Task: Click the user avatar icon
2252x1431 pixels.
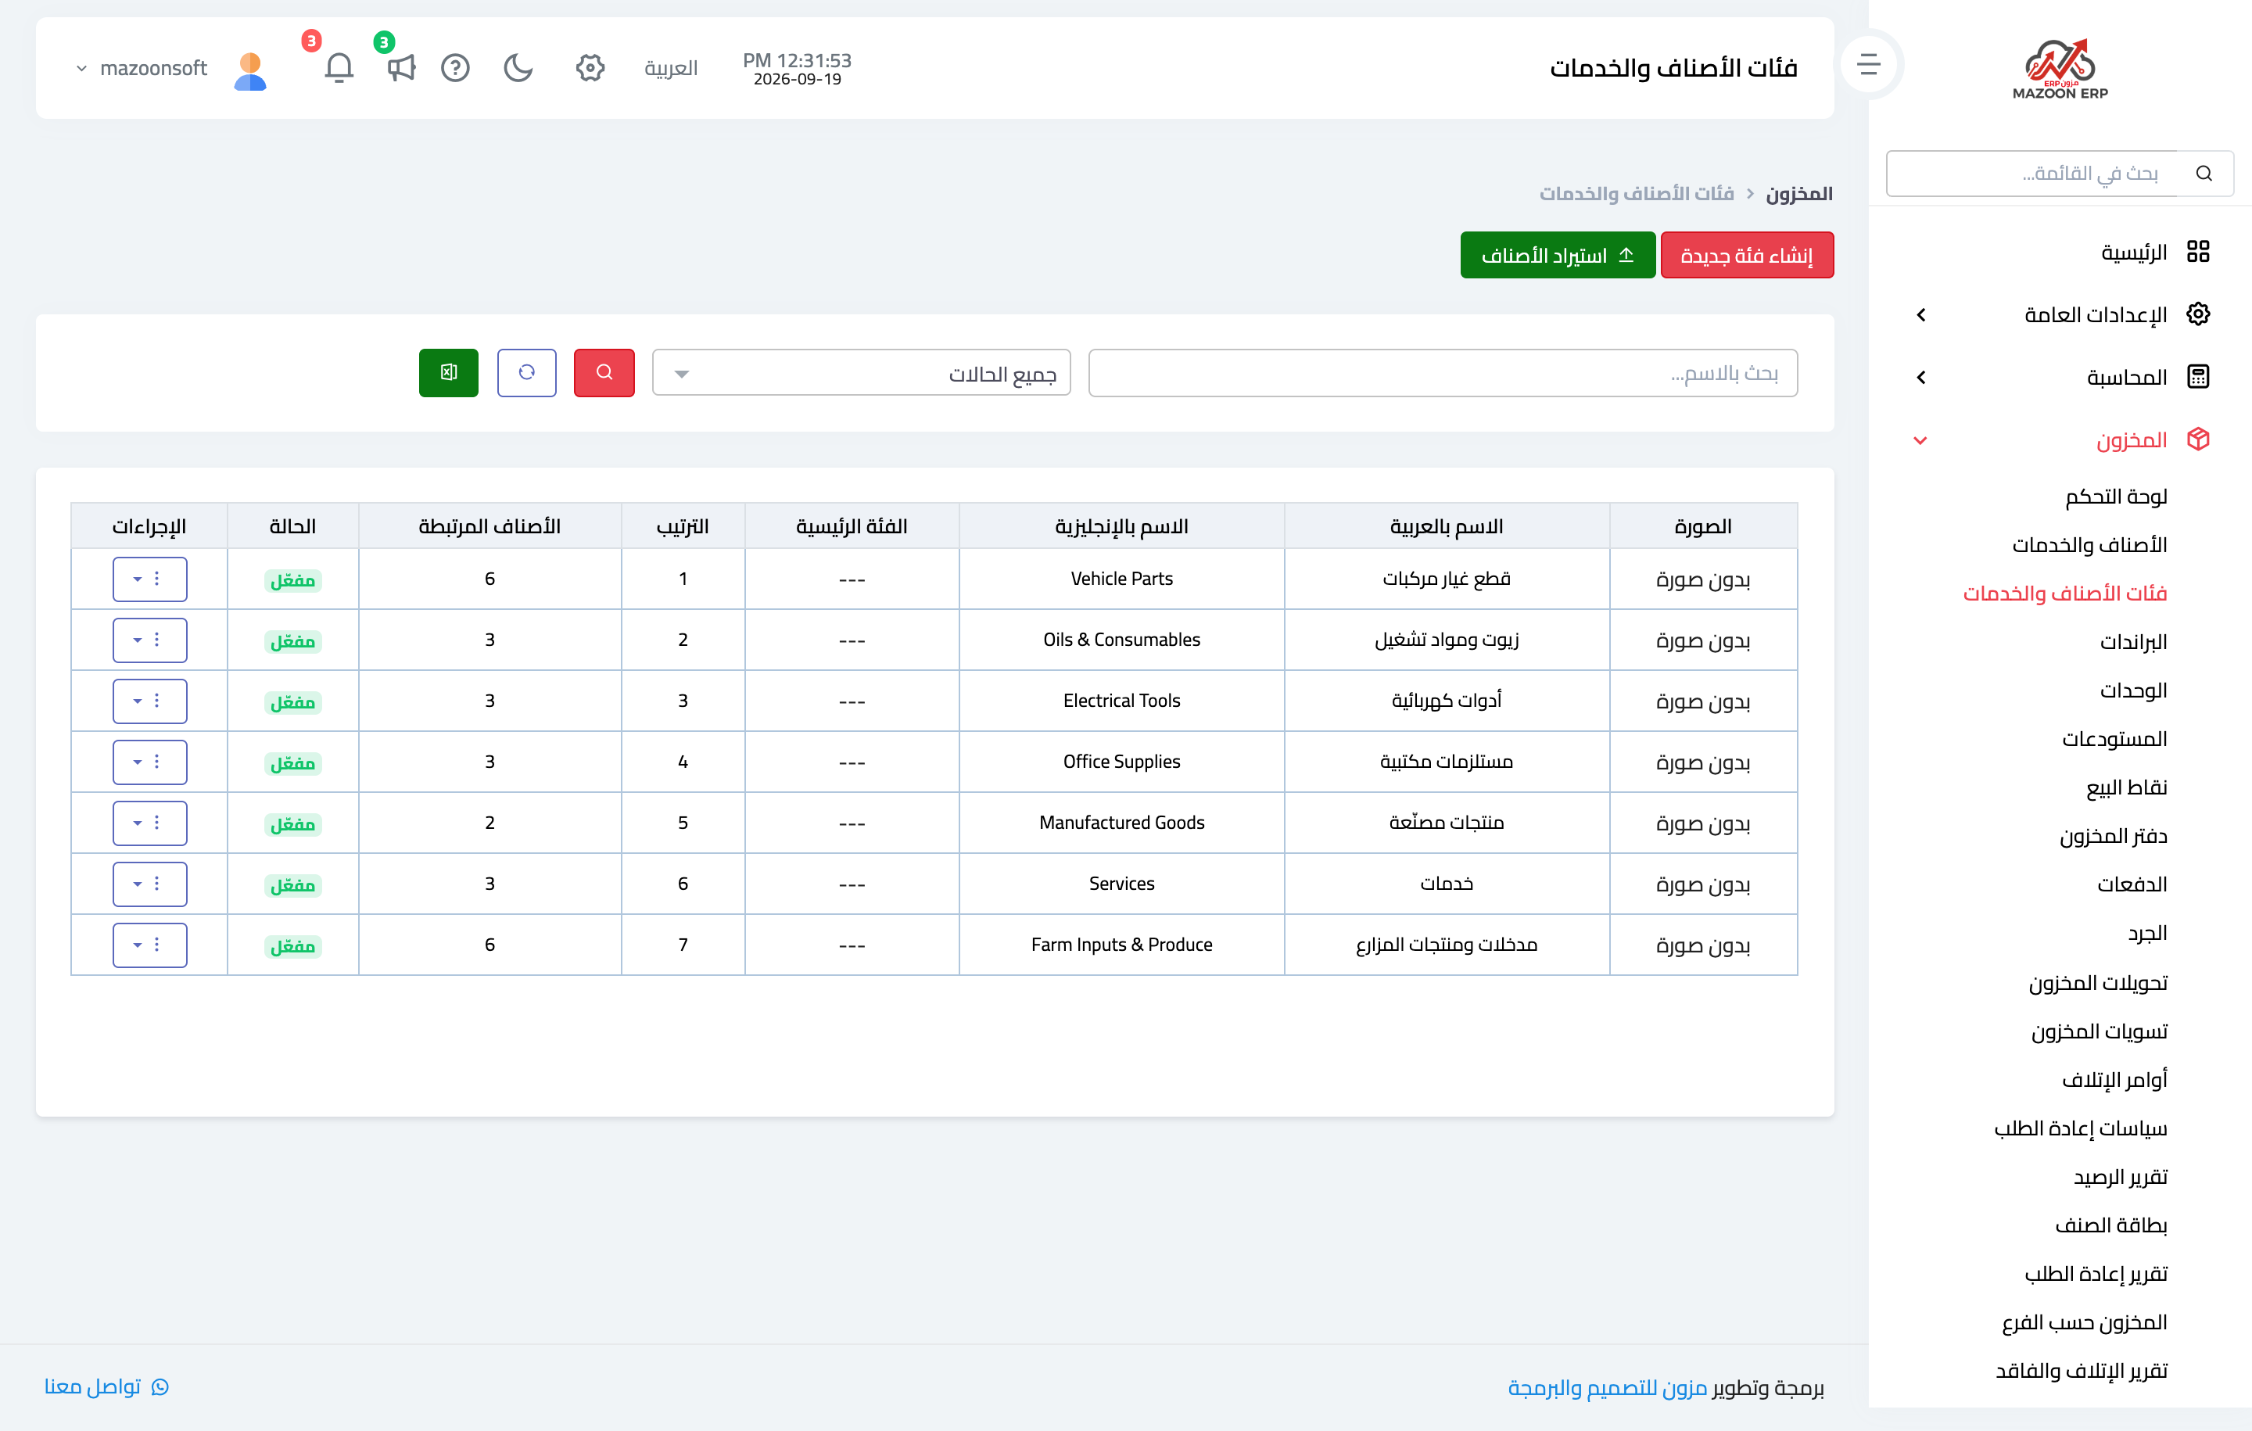Action: tap(249, 70)
